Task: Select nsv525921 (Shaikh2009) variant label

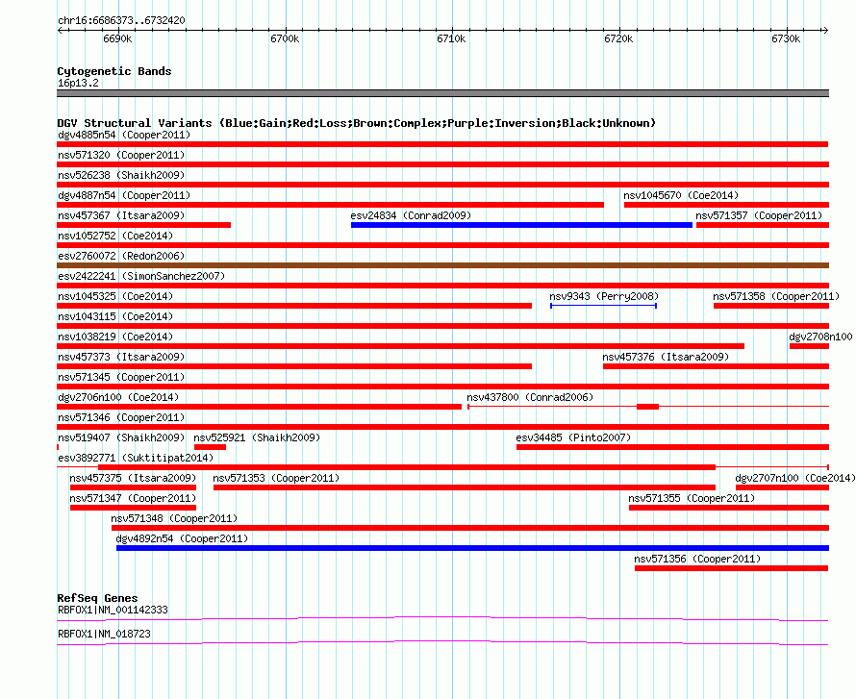Action: pyautogui.click(x=257, y=437)
